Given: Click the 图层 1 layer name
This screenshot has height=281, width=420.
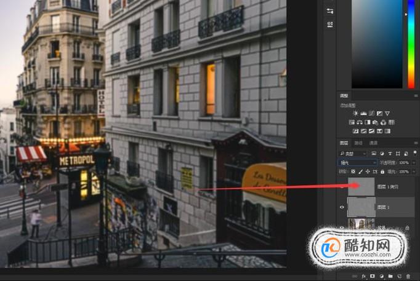Looking at the screenshot, I should pos(383,207).
